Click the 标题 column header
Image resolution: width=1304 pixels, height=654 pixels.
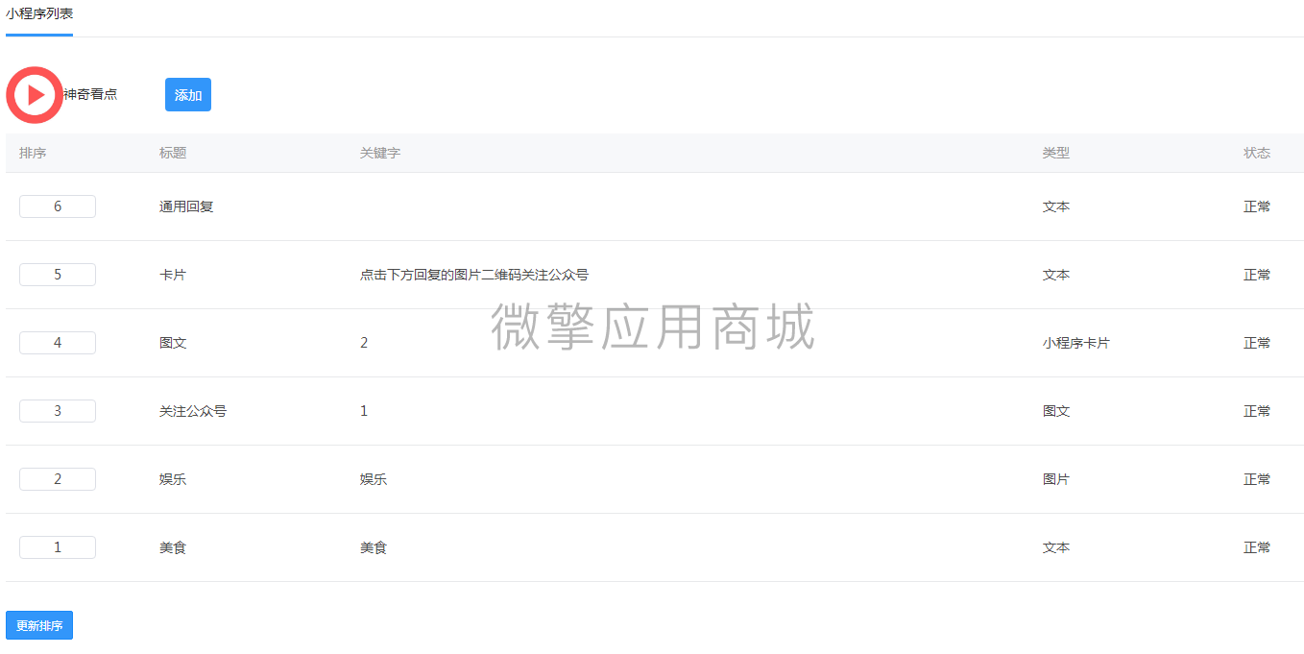point(173,153)
